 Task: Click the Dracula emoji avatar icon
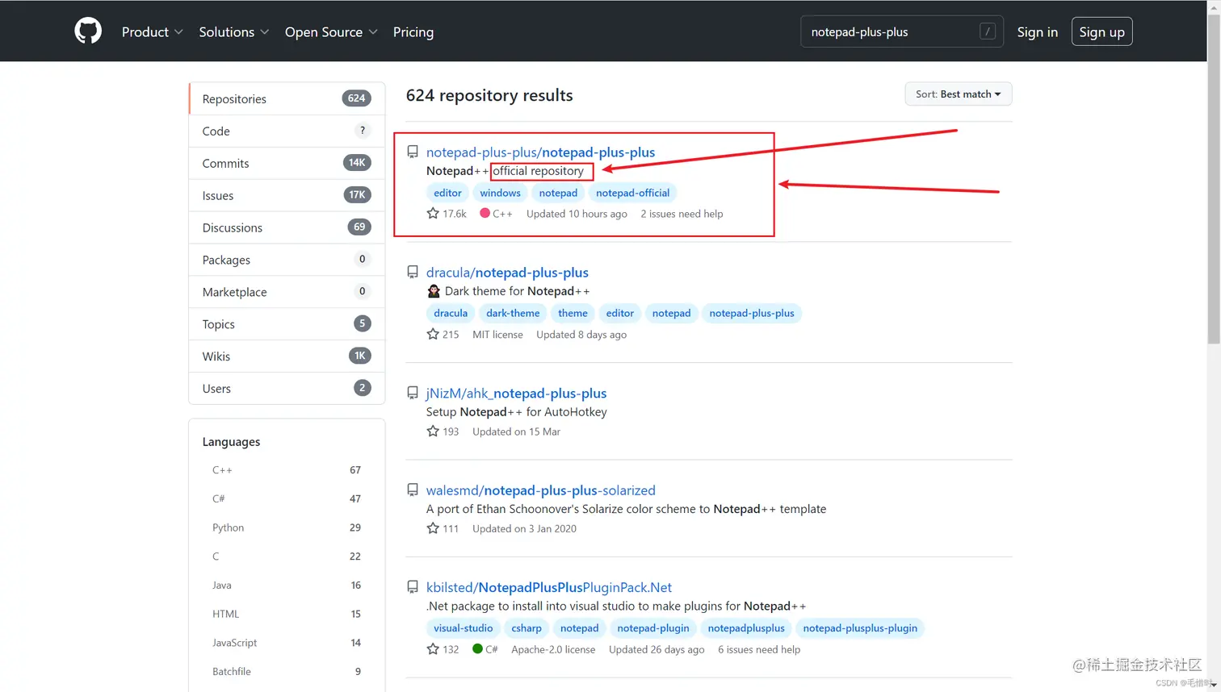pos(434,291)
